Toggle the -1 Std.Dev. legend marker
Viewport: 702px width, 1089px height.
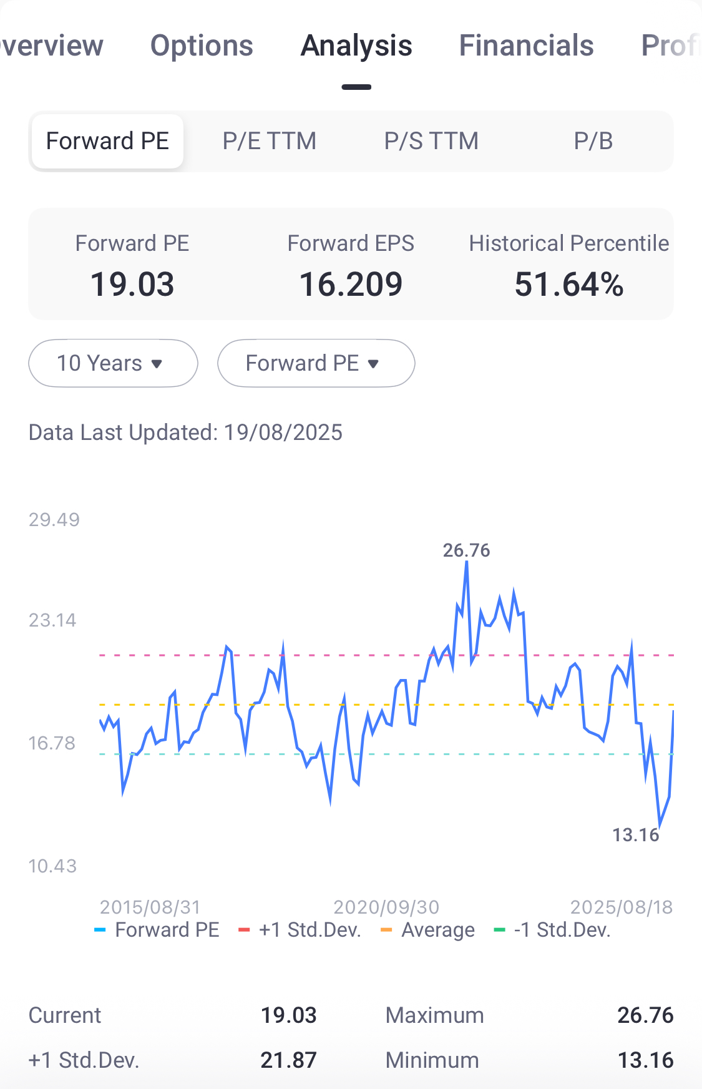click(499, 930)
